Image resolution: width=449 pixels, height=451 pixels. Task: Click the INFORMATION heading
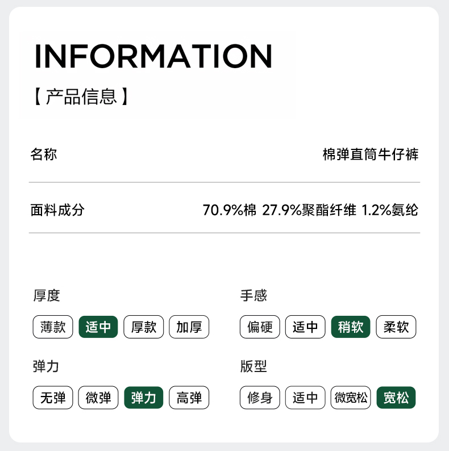(x=153, y=56)
